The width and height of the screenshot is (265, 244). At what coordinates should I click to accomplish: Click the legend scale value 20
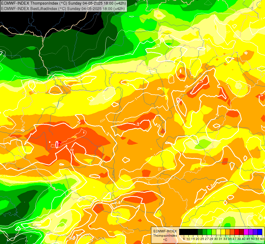pos(198,239)
